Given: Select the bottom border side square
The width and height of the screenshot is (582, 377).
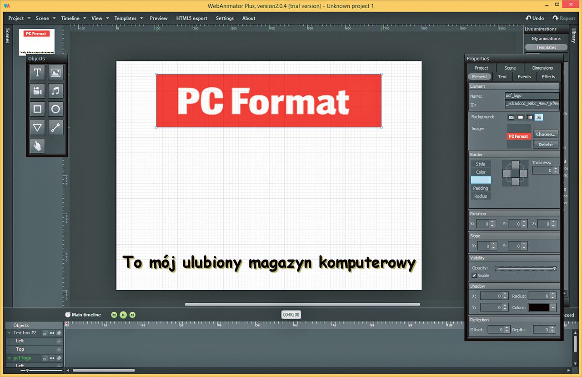Looking at the screenshot, I should [x=515, y=182].
